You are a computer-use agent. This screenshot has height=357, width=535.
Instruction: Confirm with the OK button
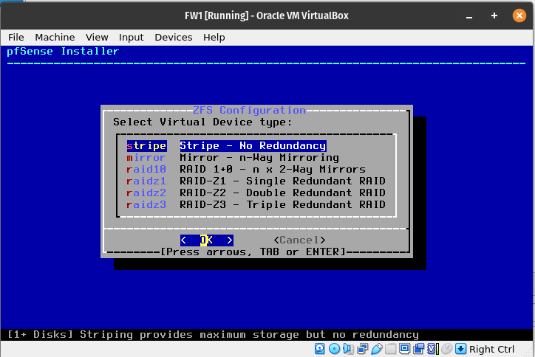pyautogui.click(x=207, y=240)
